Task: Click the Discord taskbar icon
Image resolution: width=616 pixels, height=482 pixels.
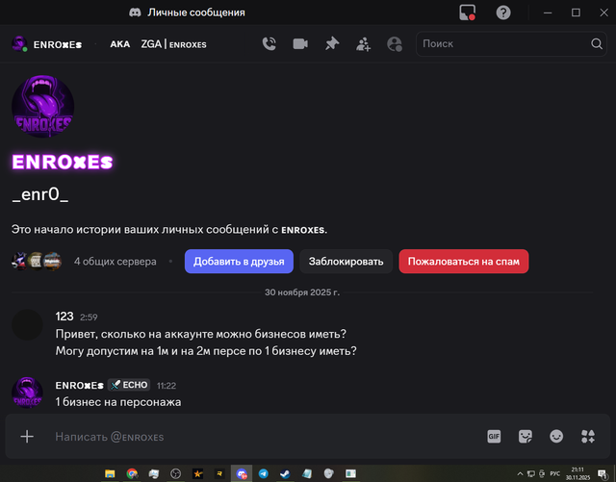Action: tap(242, 473)
